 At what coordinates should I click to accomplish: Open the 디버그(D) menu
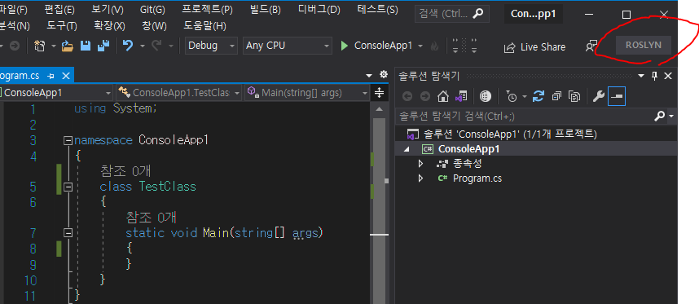(319, 9)
